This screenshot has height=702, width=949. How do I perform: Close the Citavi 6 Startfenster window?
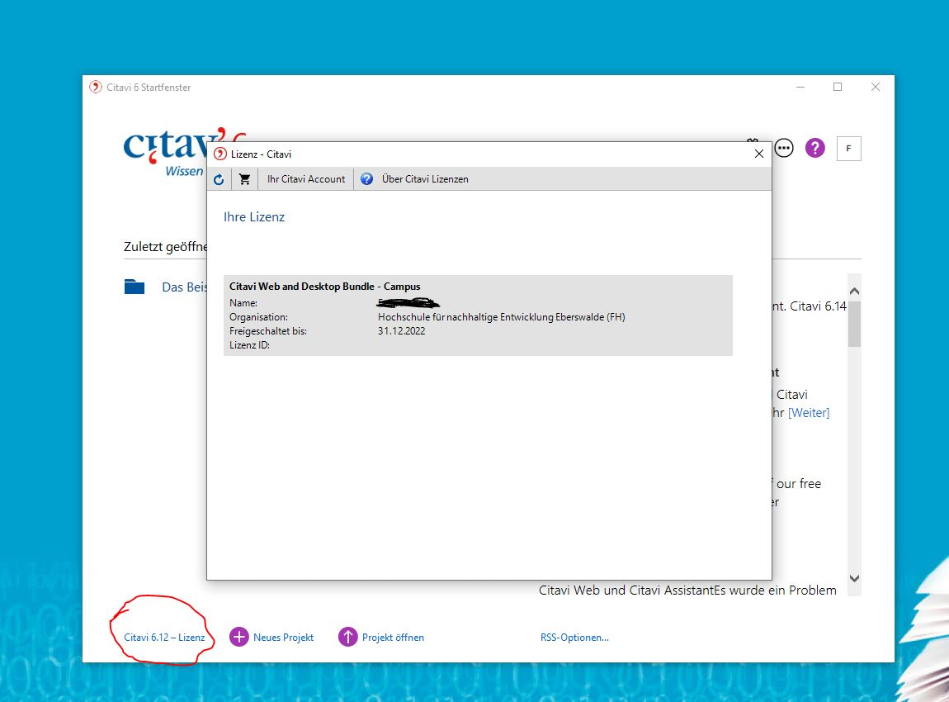tap(876, 88)
